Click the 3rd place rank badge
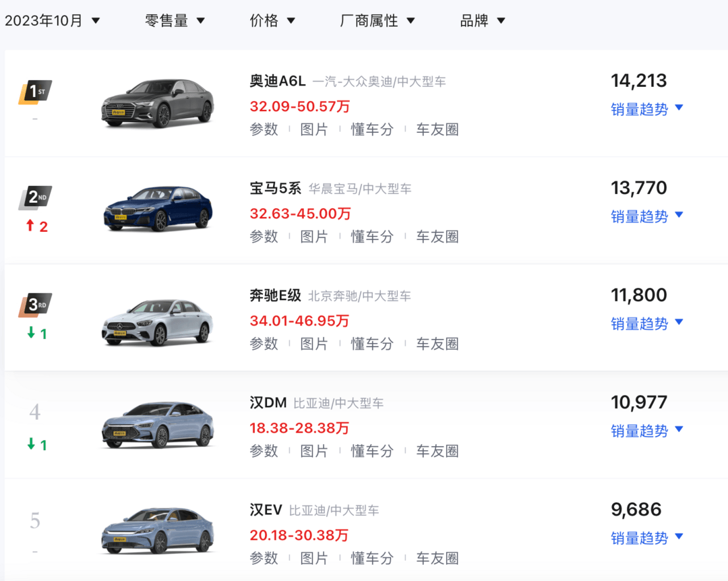The width and height of the screenshot is (728, 581). (x=35, y=305)
